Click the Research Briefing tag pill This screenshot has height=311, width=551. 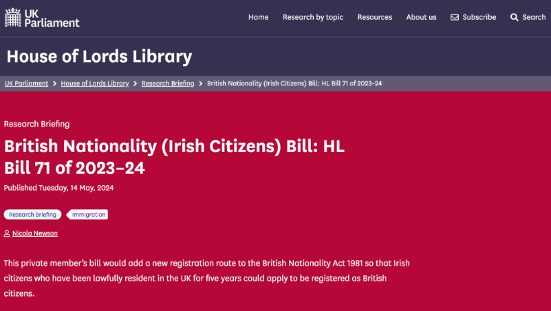[x=33, y=215]
